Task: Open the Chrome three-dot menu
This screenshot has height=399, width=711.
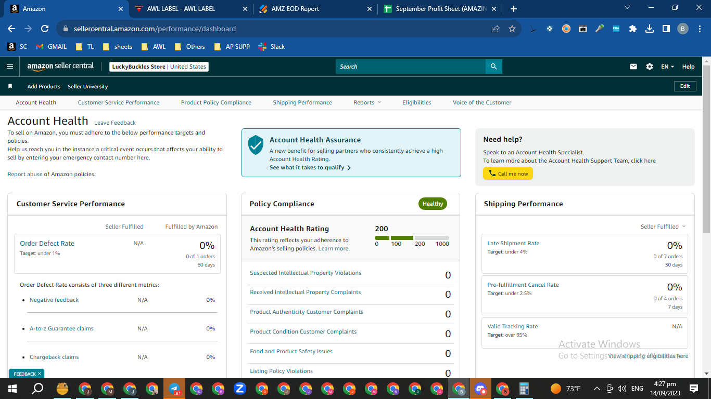Action: click(700, 29)
